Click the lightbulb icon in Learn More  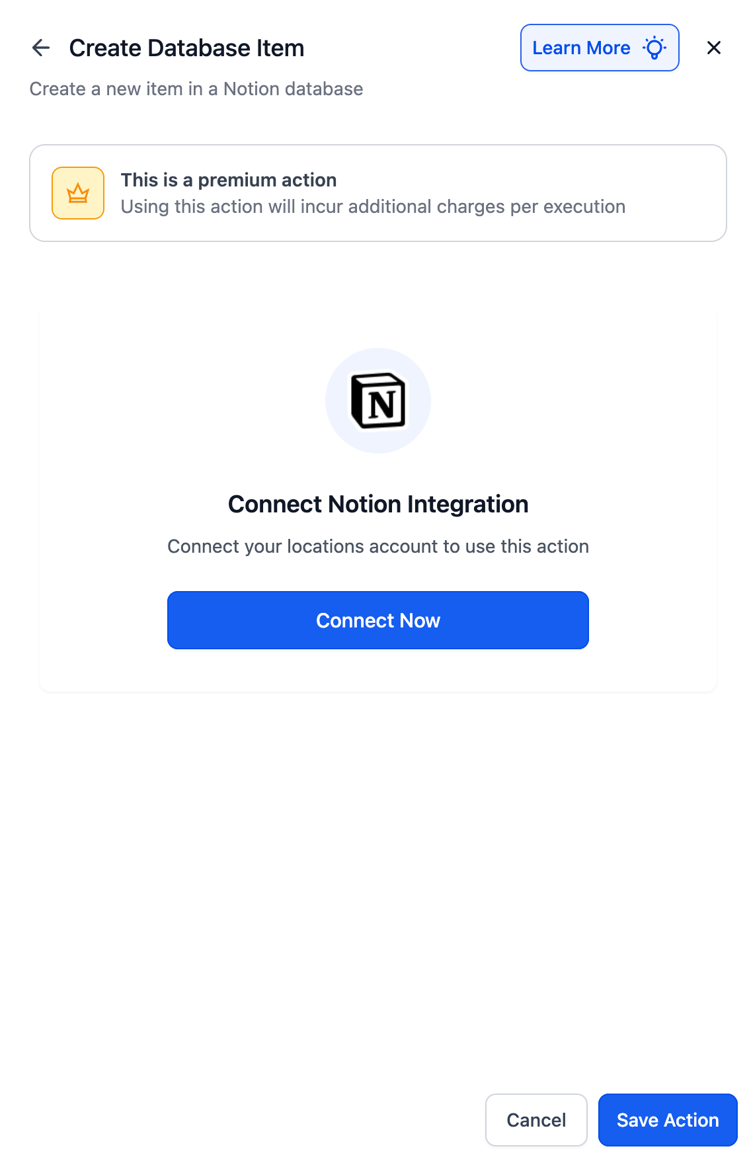pos(654,48)
